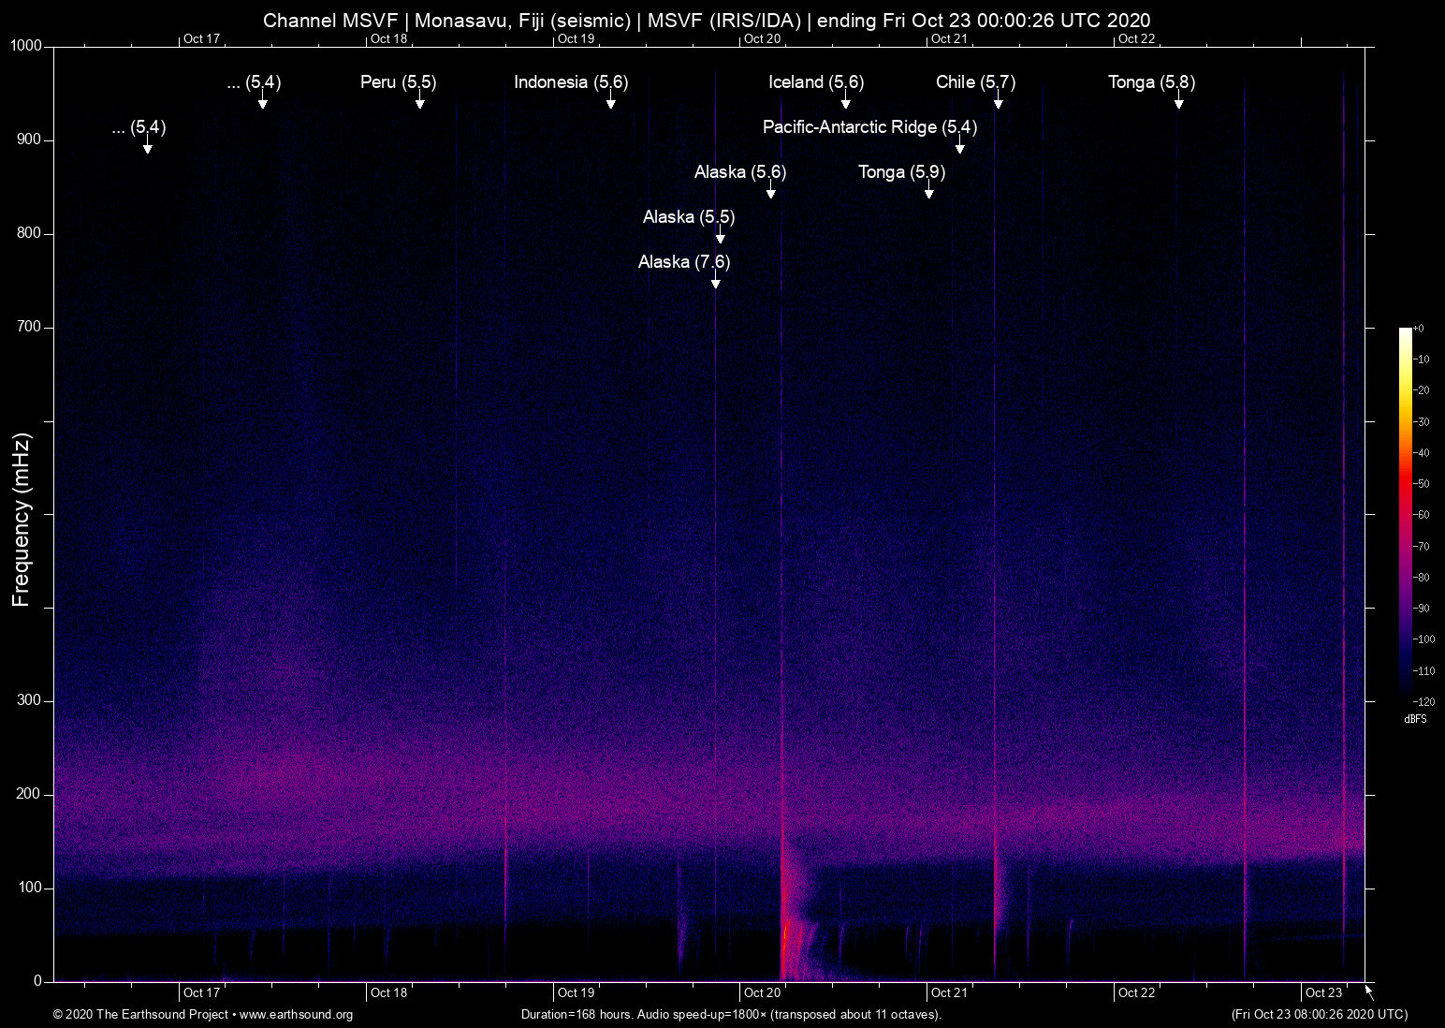Select the '(Fri Oct 23 08:00:26 2020 UTC)' timestamp
The width and height of the screenshot is (1445, 1028).
click(x=1320, y=1015)
